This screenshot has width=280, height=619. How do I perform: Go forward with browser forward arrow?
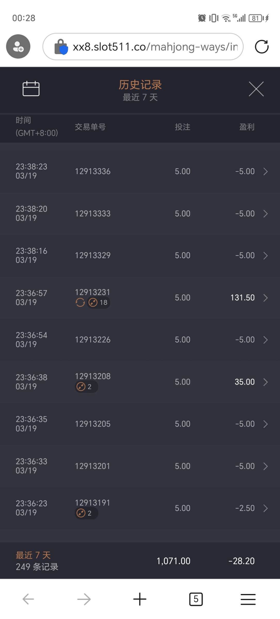tap(84, 599)
